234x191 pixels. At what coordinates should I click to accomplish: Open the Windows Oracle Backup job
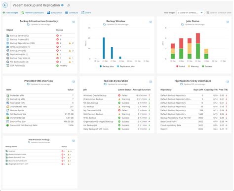[x=95, y=95]
